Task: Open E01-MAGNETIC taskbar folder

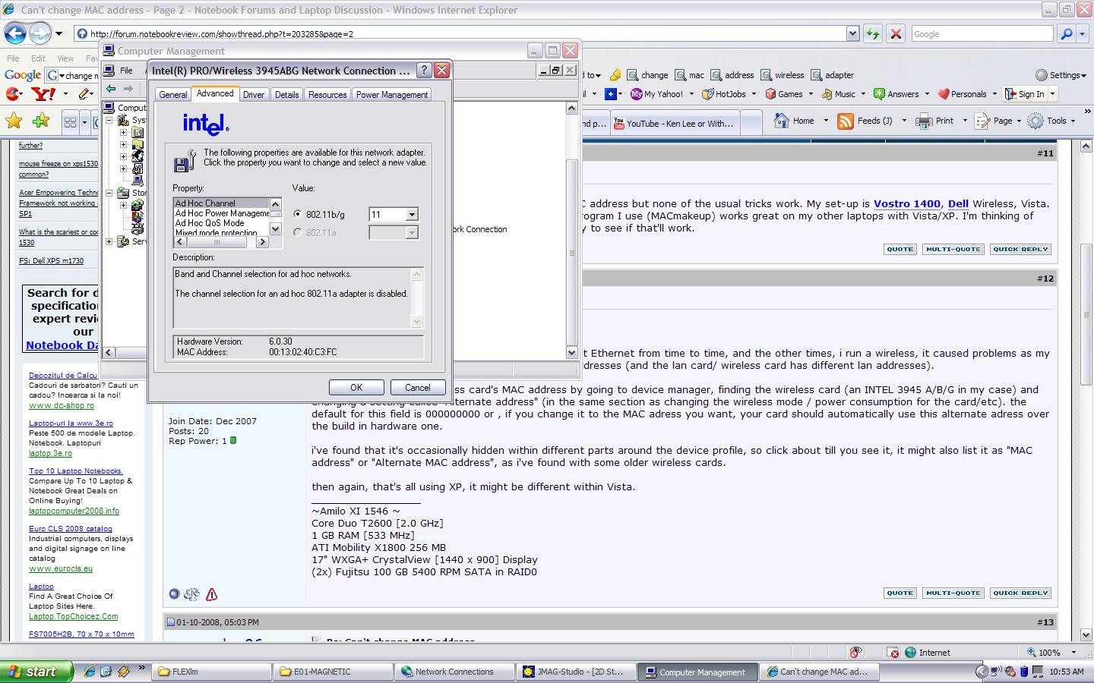Action: point(332,672)
